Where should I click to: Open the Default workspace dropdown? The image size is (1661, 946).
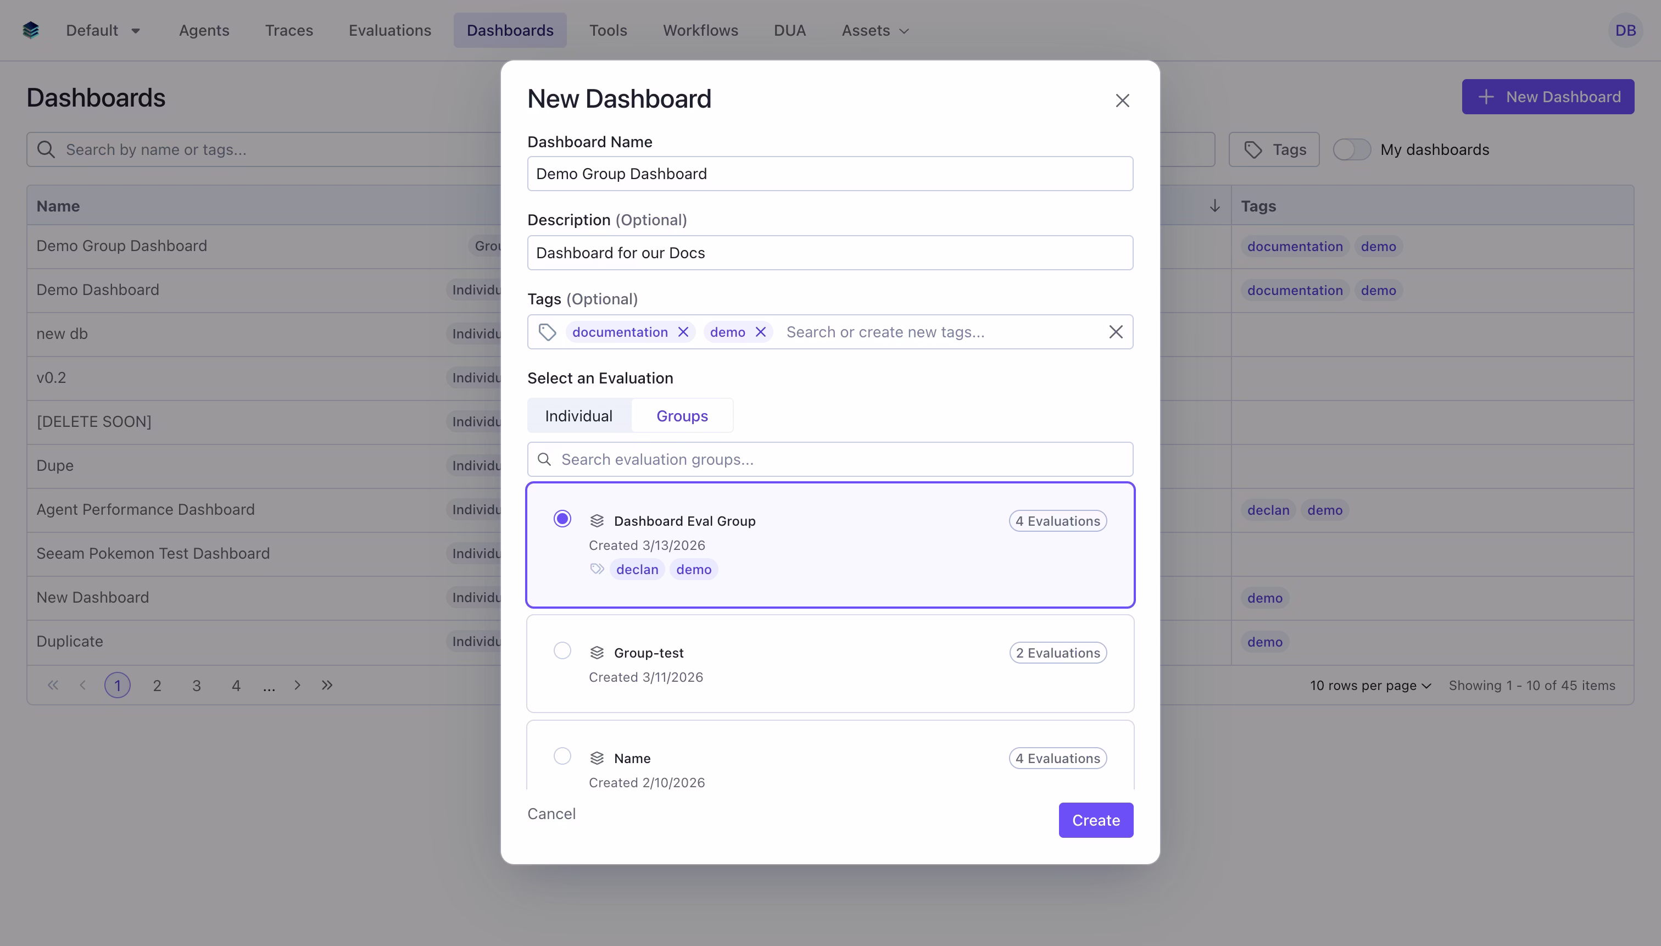[102, 30]
